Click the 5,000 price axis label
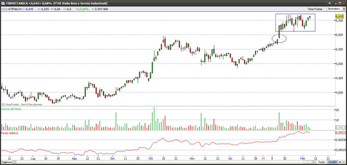 pyautogui.click(x=339, y=64)
